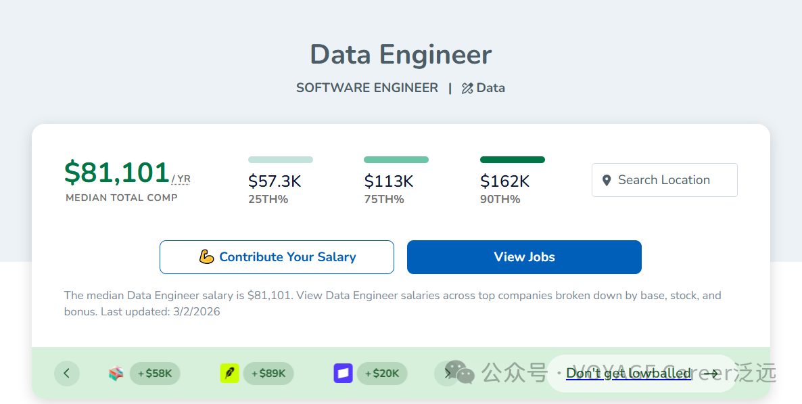Select the SOFTWARE ENGINEER category label

coord(367,88)
